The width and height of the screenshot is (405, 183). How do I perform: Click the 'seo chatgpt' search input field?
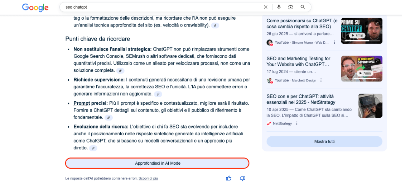point(160,7)
